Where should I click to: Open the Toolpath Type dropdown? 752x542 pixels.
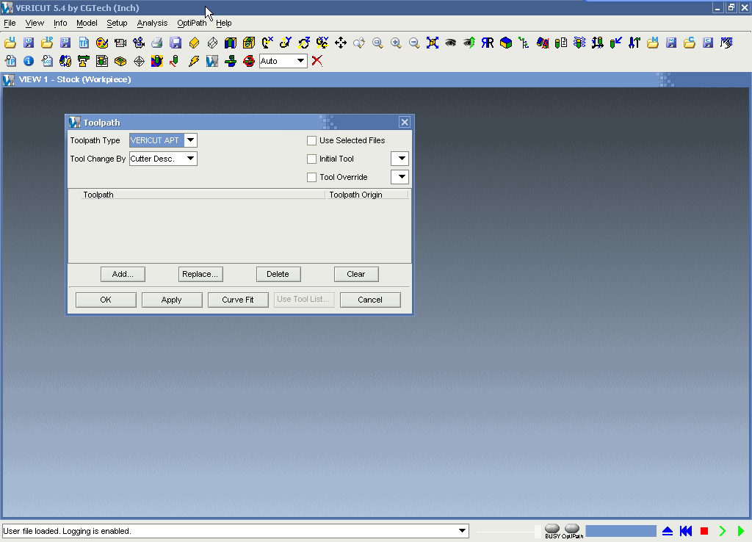(190, 140)
